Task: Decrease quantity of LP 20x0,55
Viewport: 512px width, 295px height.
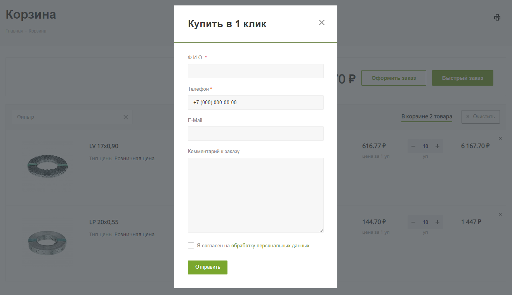Action: pos(413,222)
